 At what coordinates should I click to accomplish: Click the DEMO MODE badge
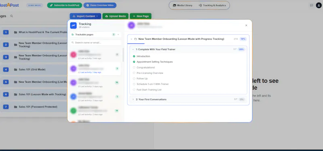[x=34, y=5]
